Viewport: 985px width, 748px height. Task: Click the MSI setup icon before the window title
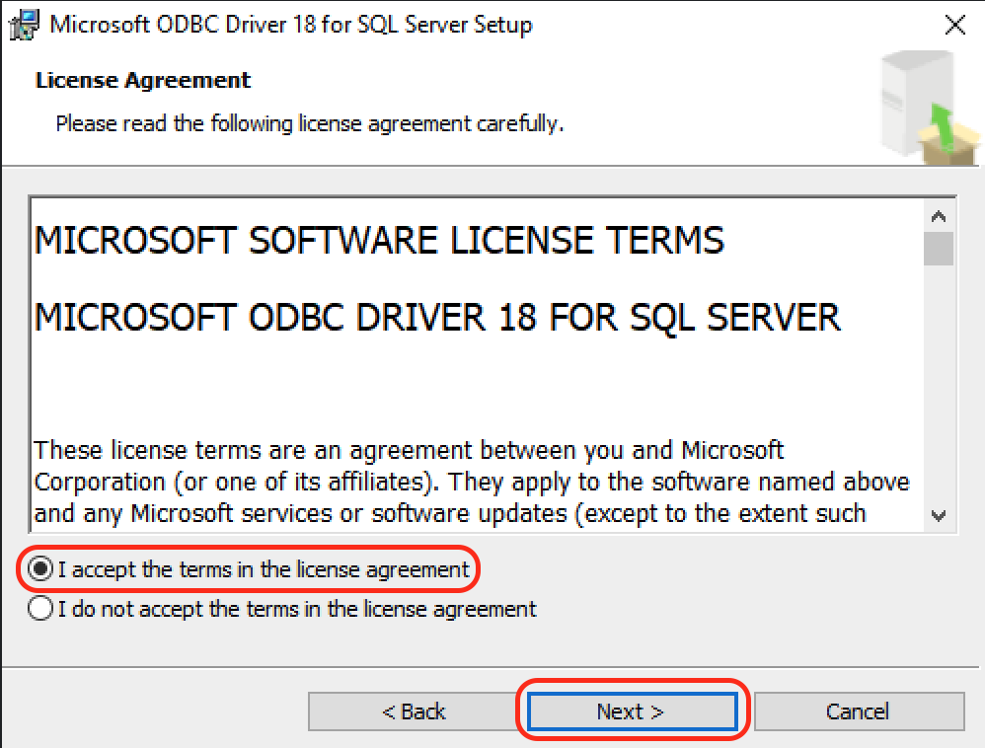click(x=23, y=25)
